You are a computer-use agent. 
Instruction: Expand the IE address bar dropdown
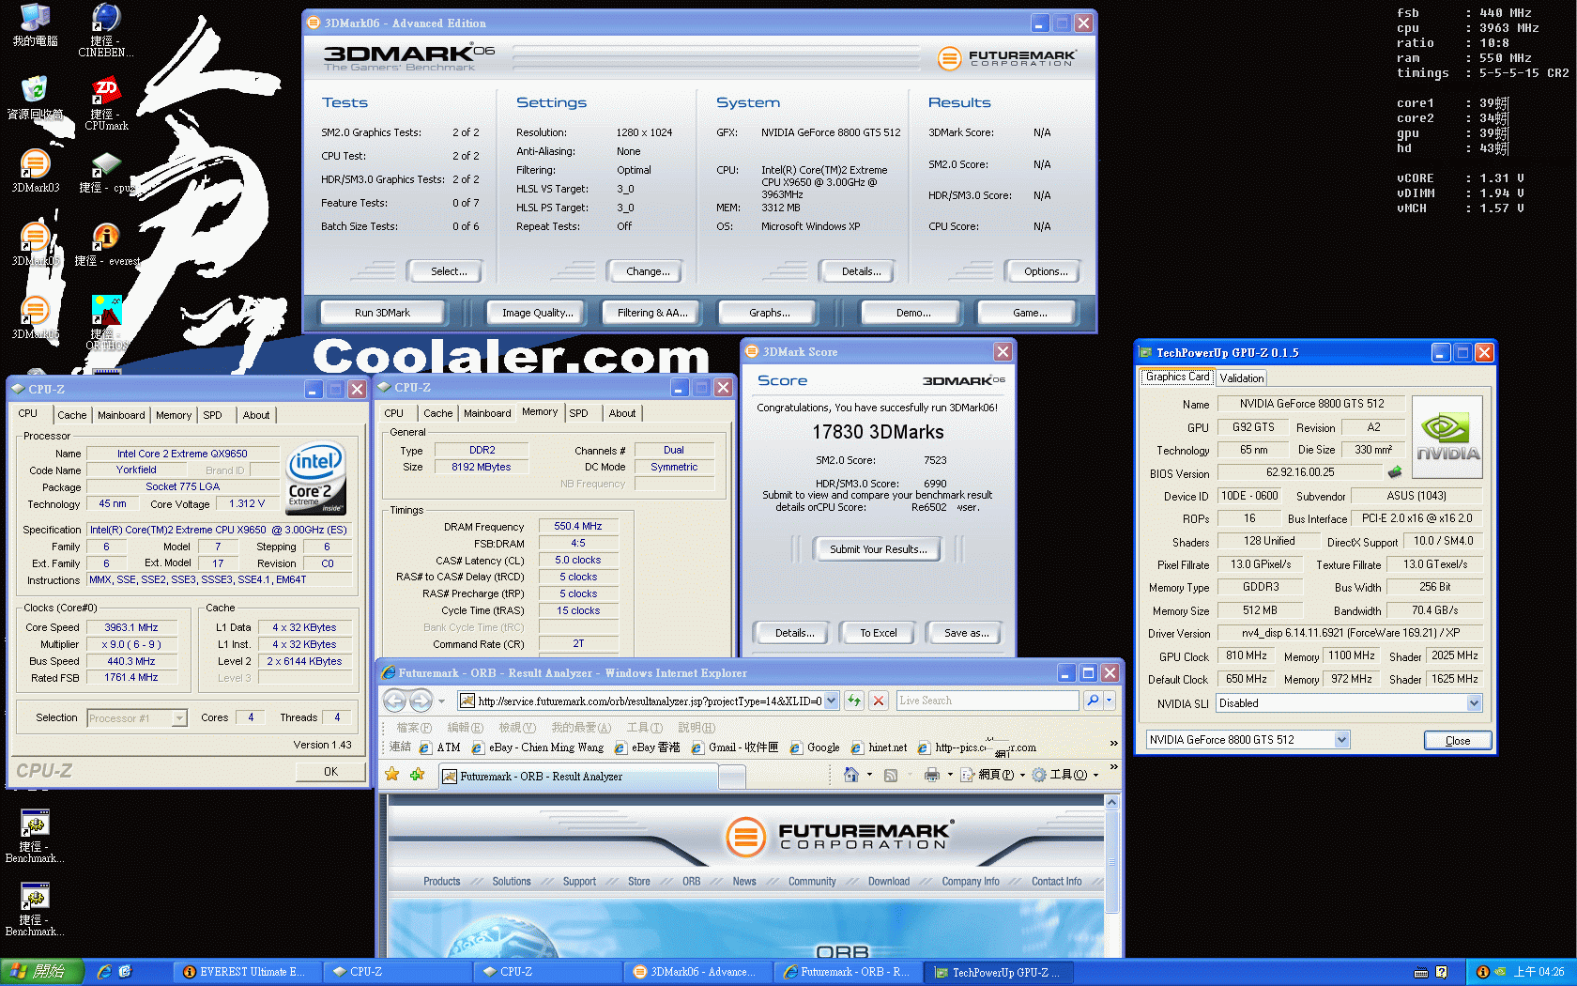pos(832,701)
